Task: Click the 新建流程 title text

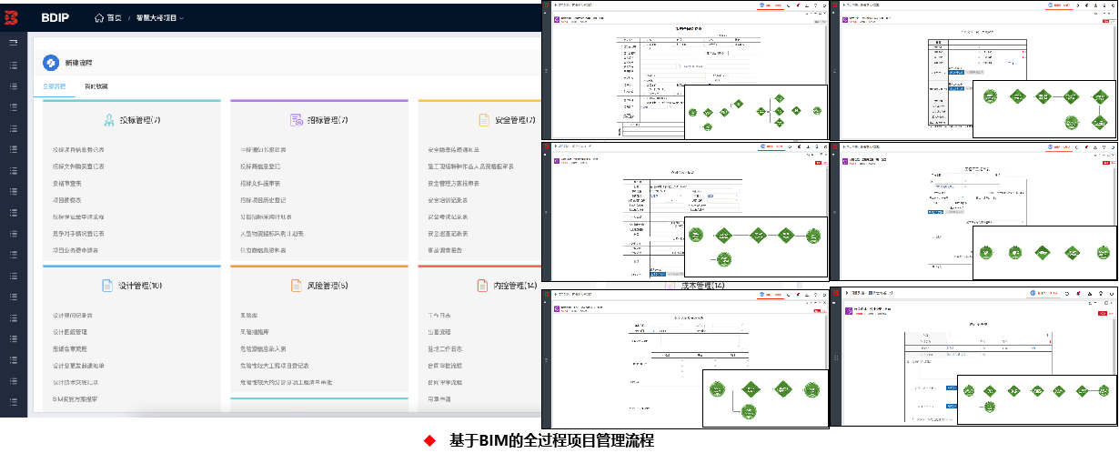Action: coord(78,63)
